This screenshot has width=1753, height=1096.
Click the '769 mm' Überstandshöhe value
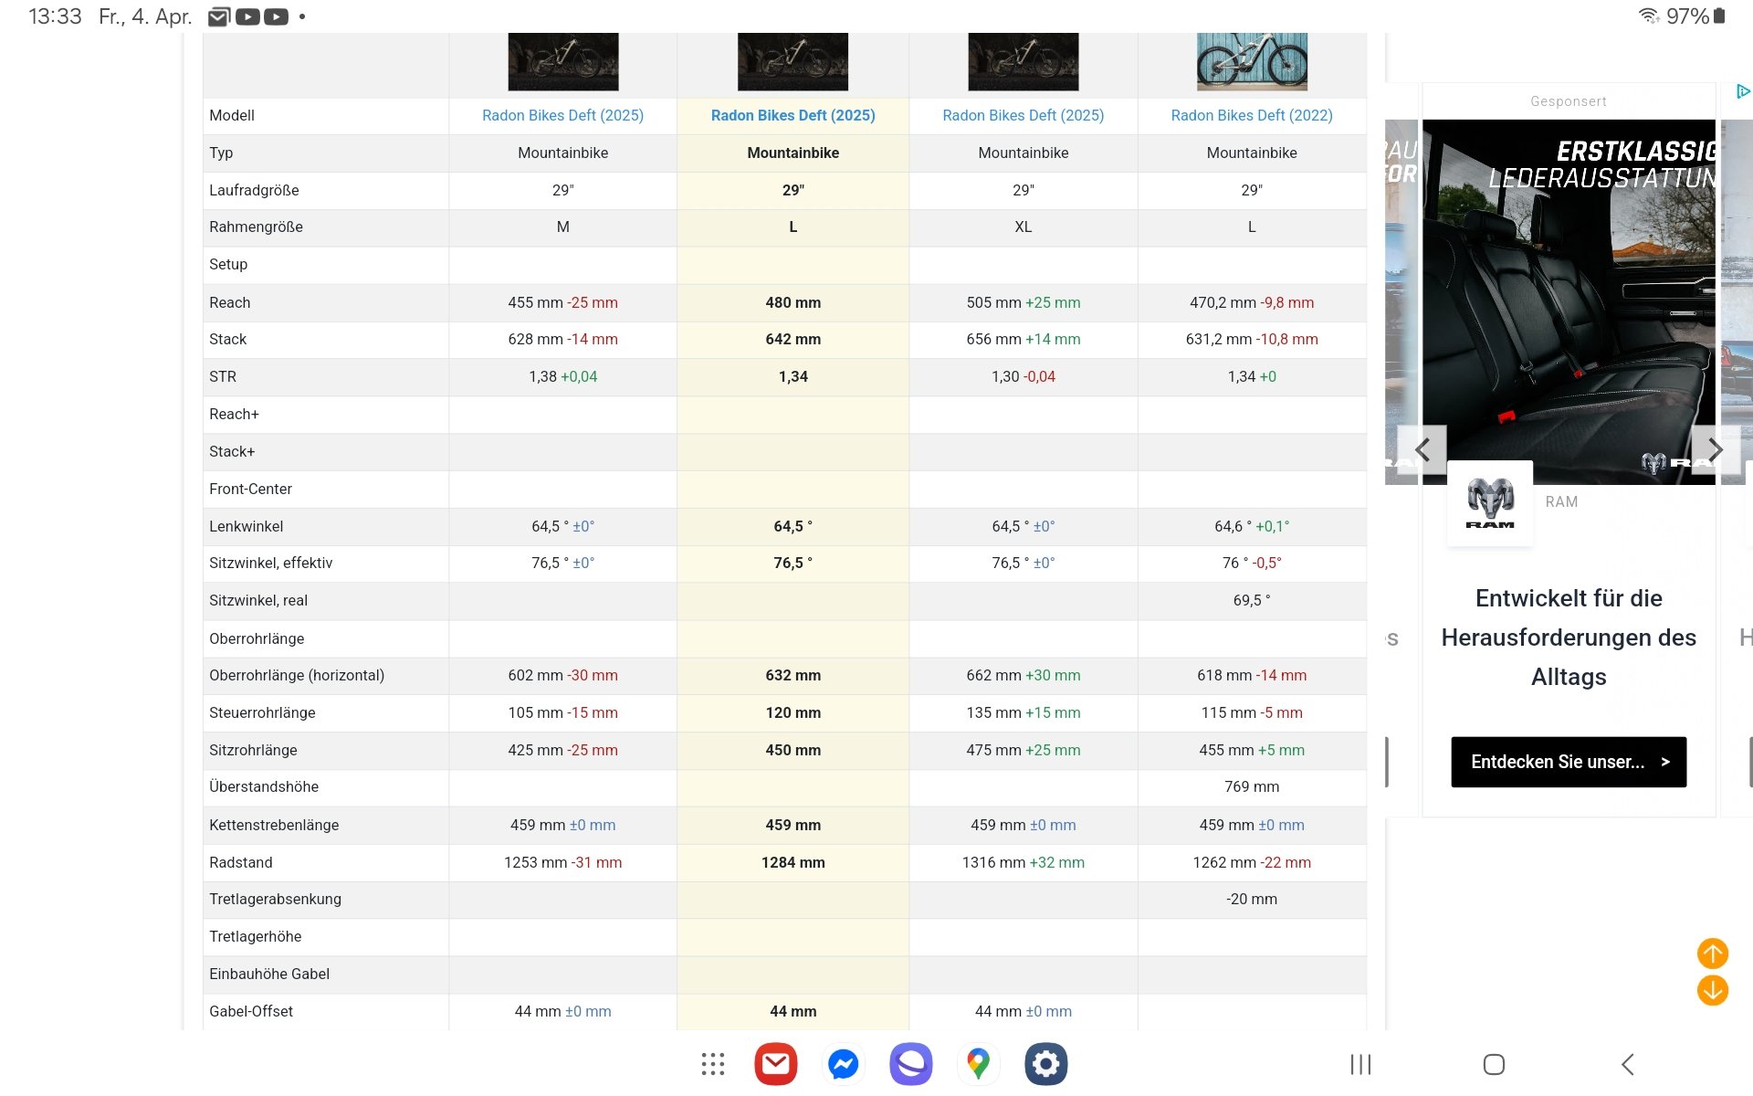[1252, 786]
